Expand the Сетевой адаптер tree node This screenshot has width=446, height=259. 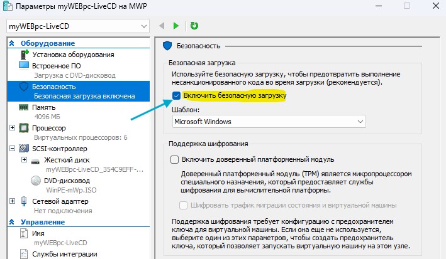coord(13,201)
